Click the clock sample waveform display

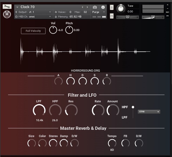(85, 51)
